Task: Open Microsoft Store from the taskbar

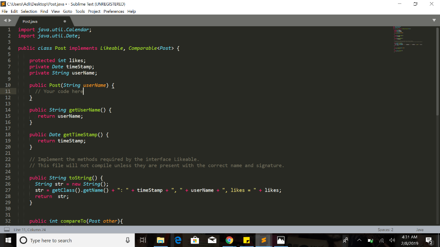Action: click(195, 240)
